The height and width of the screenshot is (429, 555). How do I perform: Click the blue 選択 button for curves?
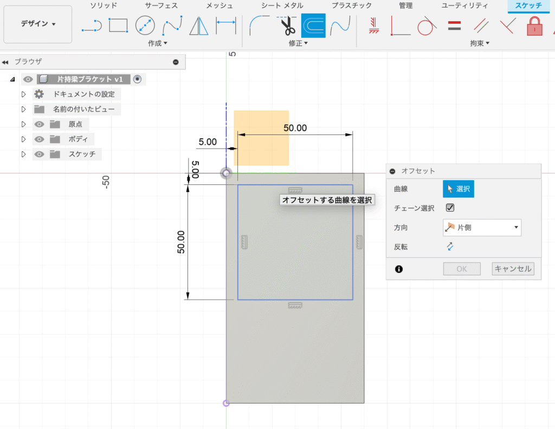tap(458, 189)
